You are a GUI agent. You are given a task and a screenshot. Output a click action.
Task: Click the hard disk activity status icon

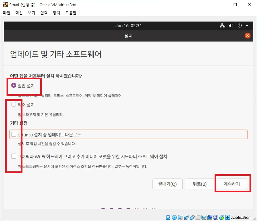pyautogui.click(x=168, y=217)
